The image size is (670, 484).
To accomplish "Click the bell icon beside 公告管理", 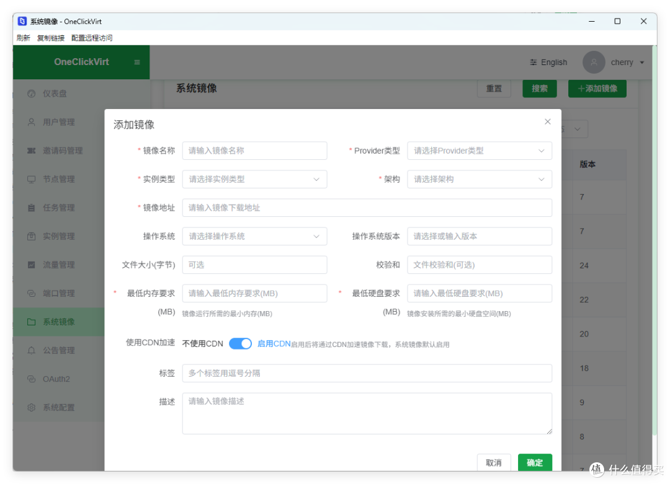I will [31, 350].
